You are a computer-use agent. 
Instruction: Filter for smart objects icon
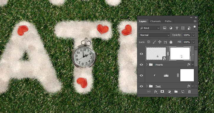(189, 28)
